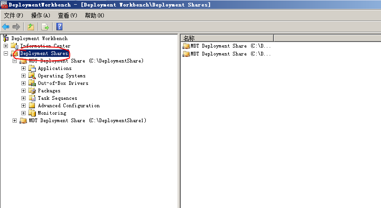Image resolution: width=381 pixels, height=208 pixels.
Task: Click the DeploymentWorkbench title bar app icon
Action: (x=4, y=5)
